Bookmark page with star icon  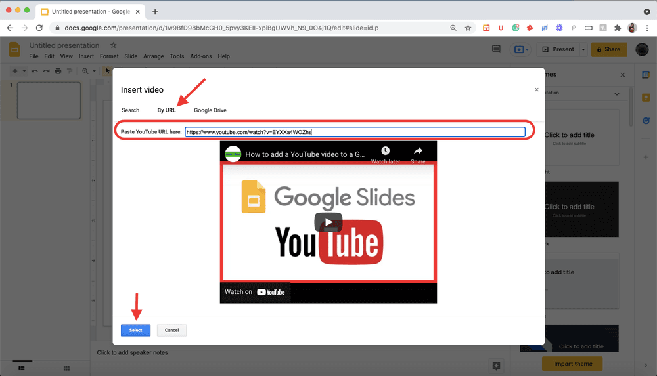468,28
